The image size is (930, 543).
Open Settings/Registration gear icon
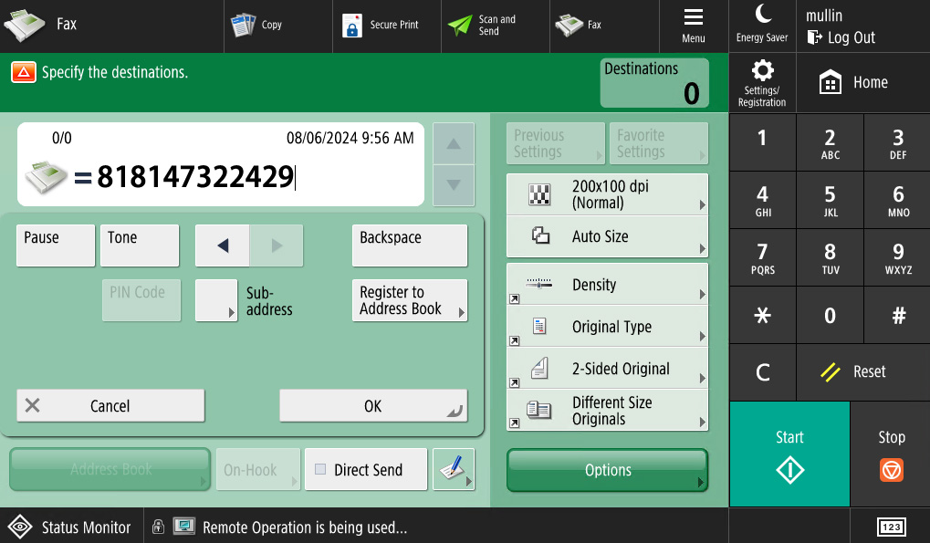pyautogui.click(x=762, y=82)
